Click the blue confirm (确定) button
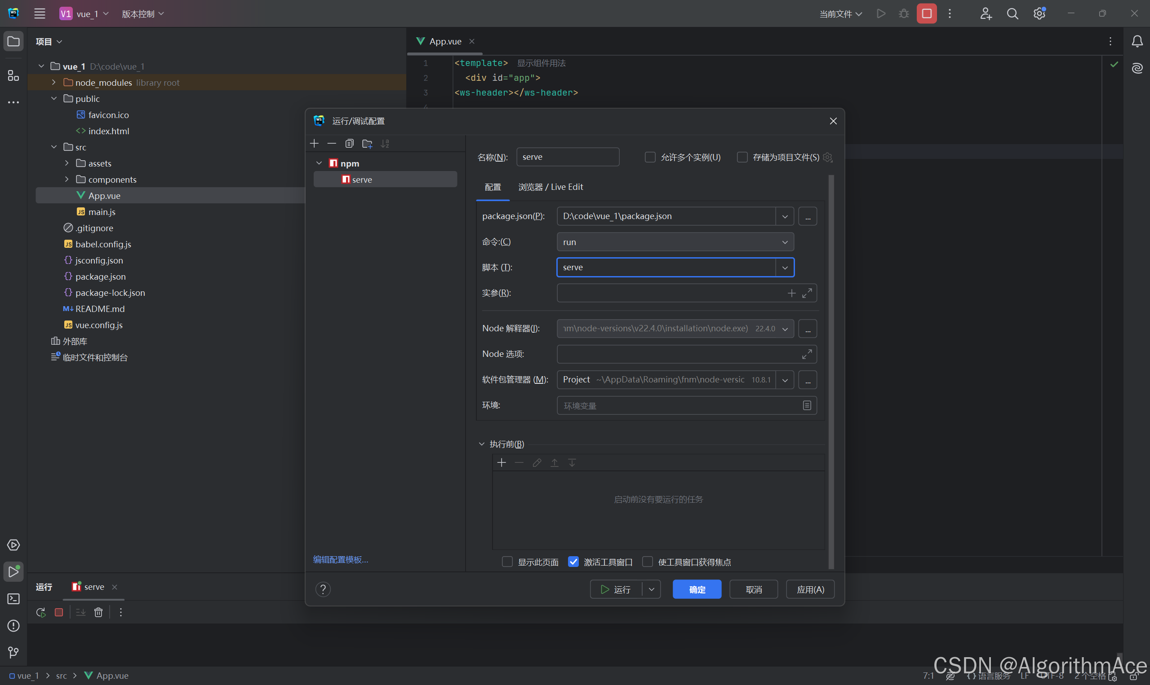The image size is (1150, 685). pyautogui.click(x=696, y=589)
